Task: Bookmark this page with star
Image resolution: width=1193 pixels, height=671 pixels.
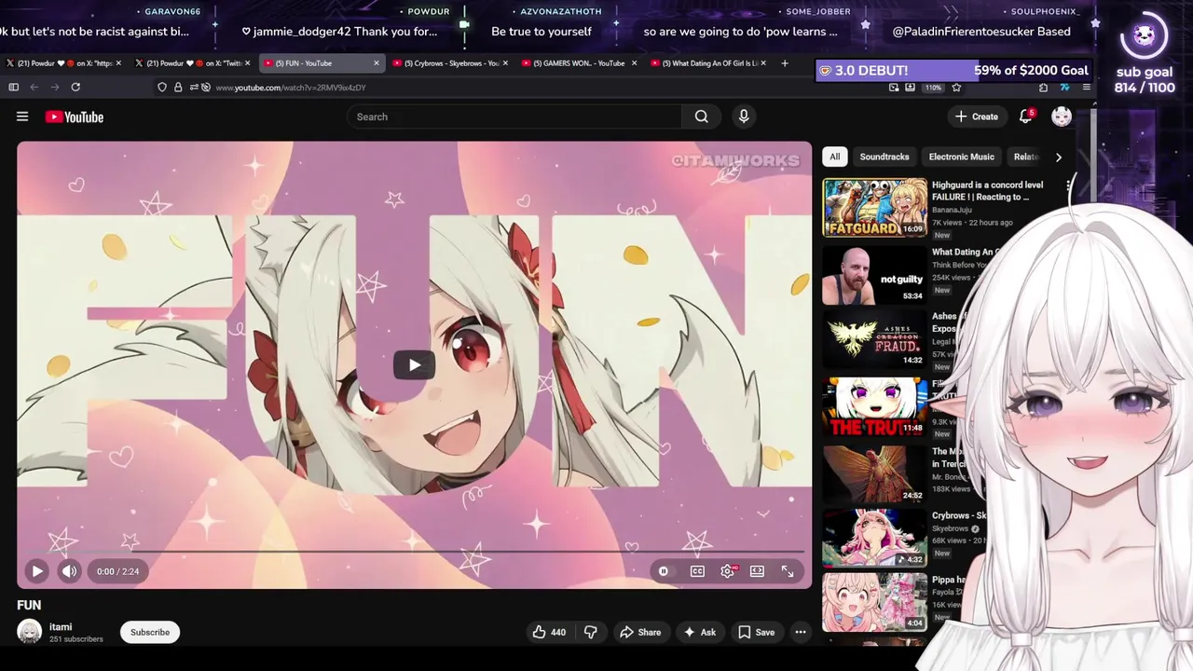Action: pyautogui.click(x=956, y=87)
